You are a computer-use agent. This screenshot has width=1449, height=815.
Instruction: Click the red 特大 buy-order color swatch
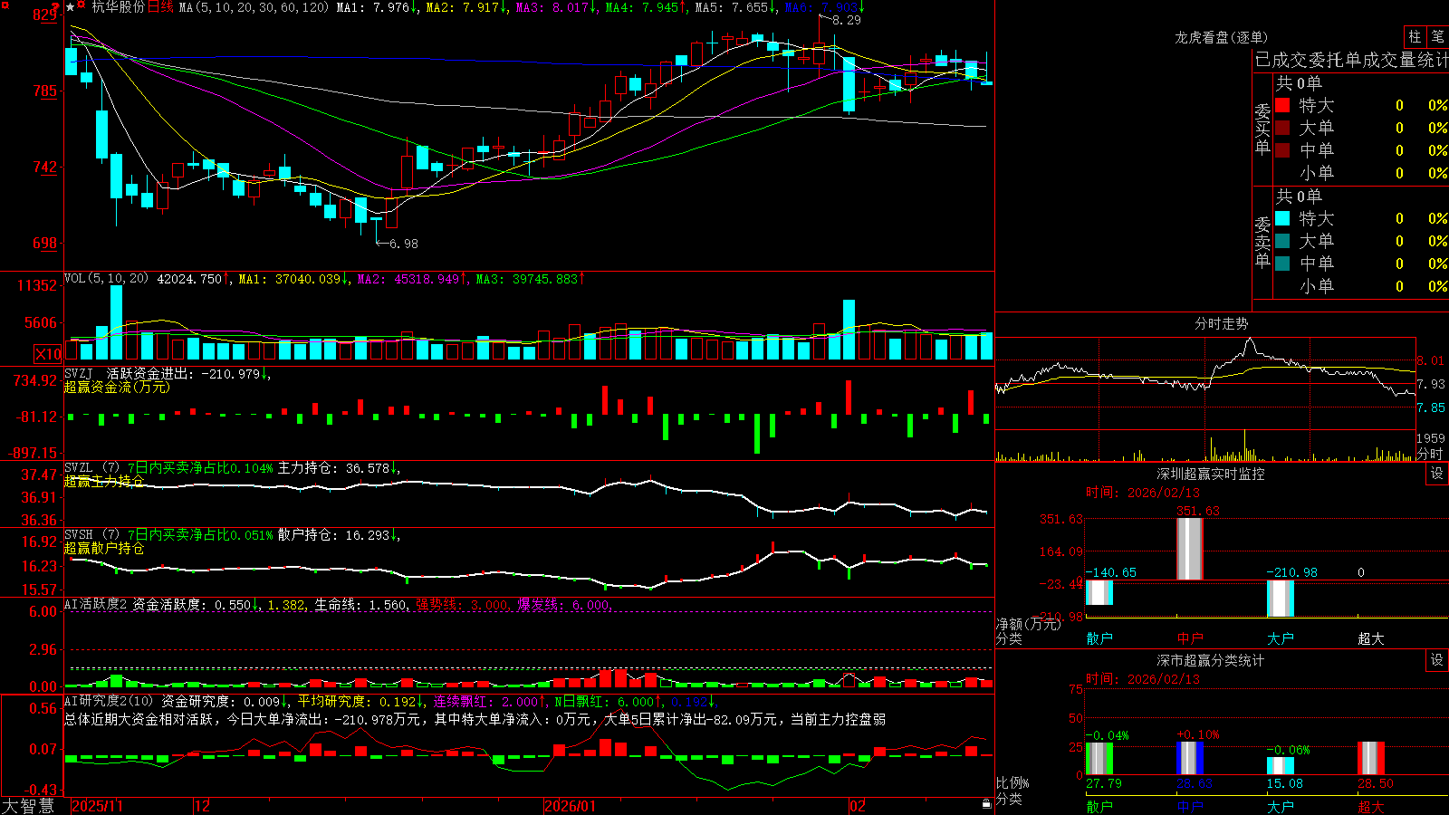1282,105
